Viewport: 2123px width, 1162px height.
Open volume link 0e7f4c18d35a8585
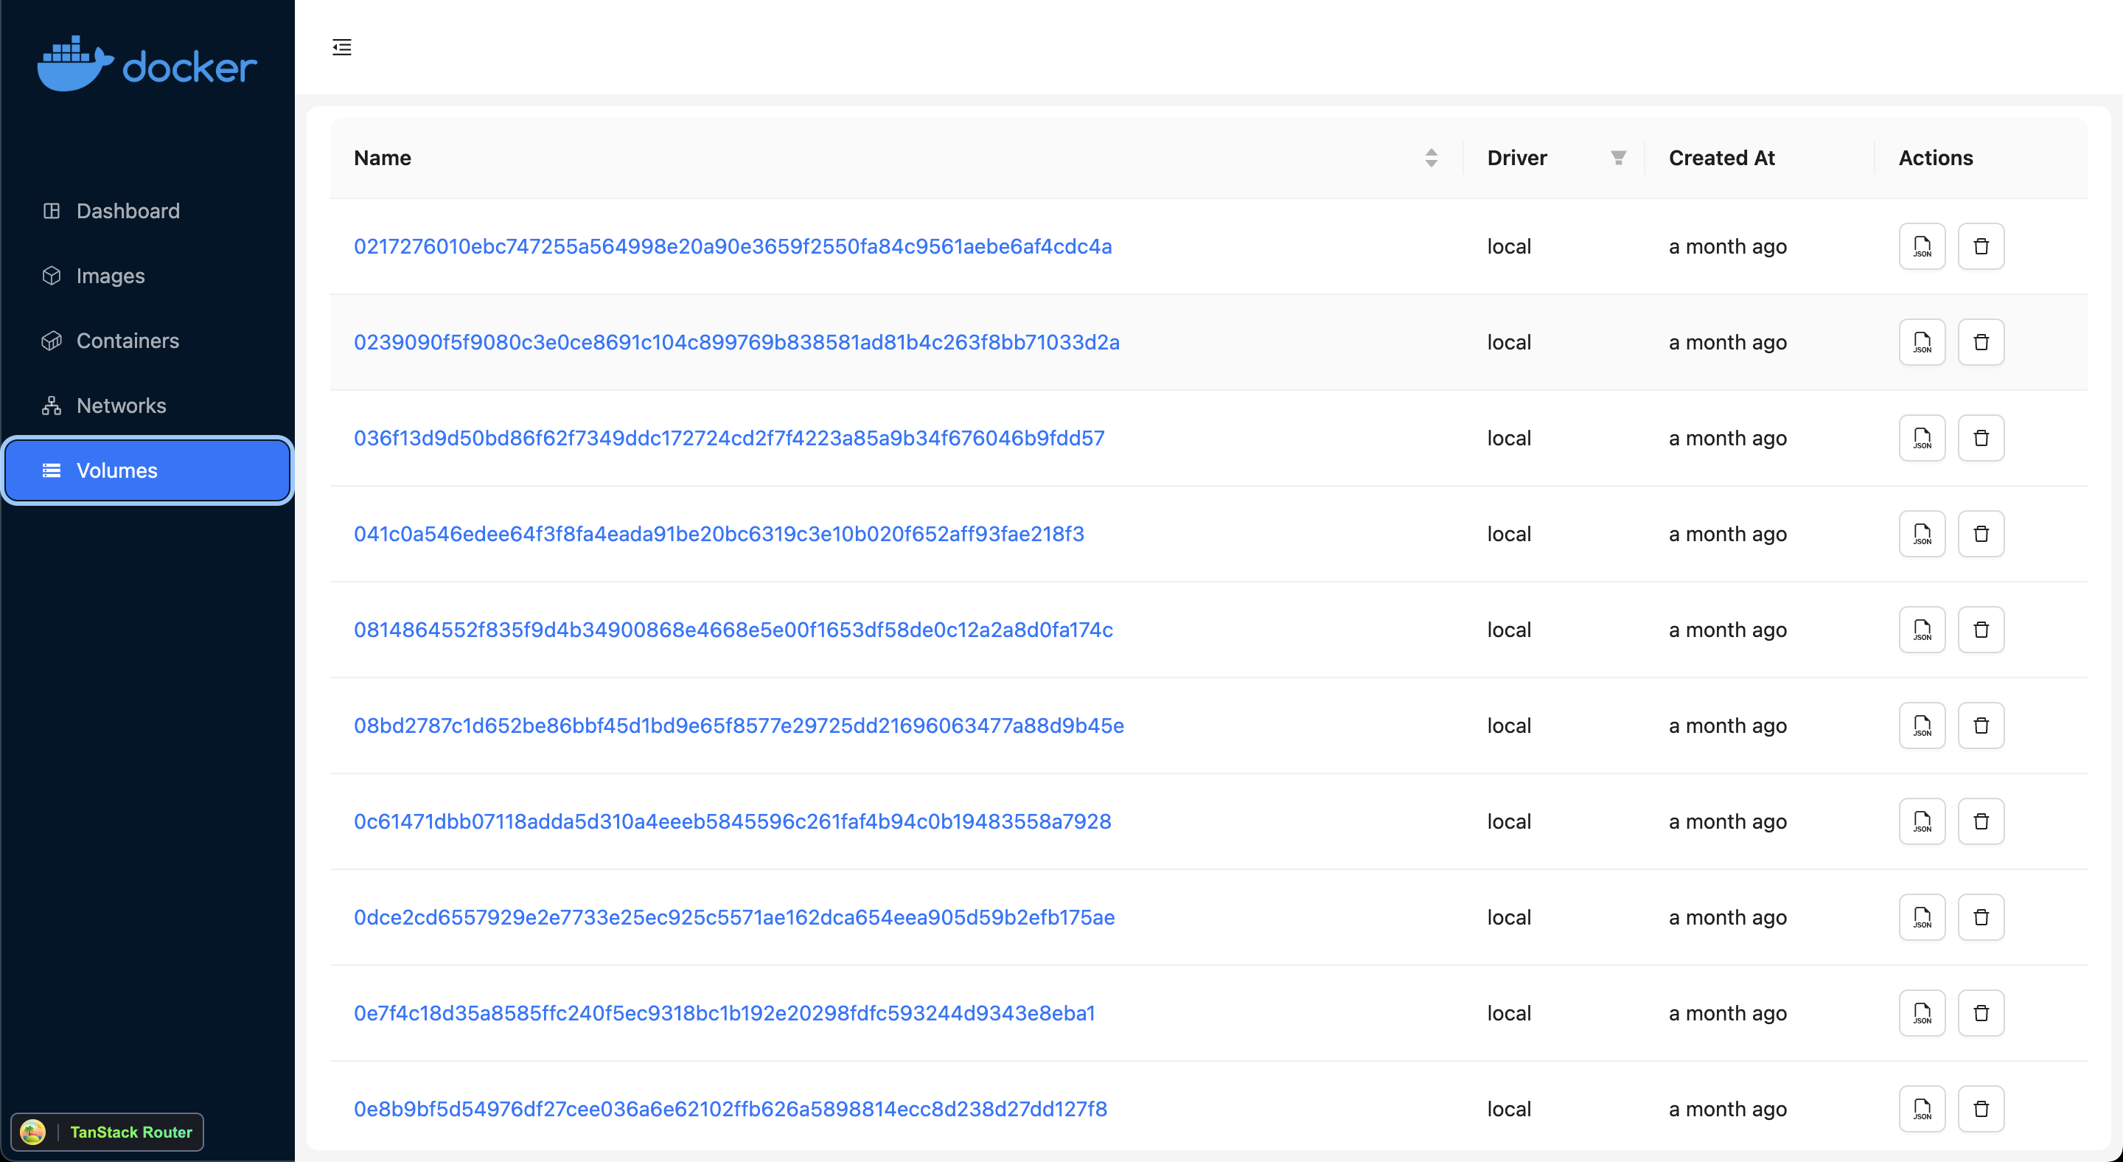(724, 1013)
